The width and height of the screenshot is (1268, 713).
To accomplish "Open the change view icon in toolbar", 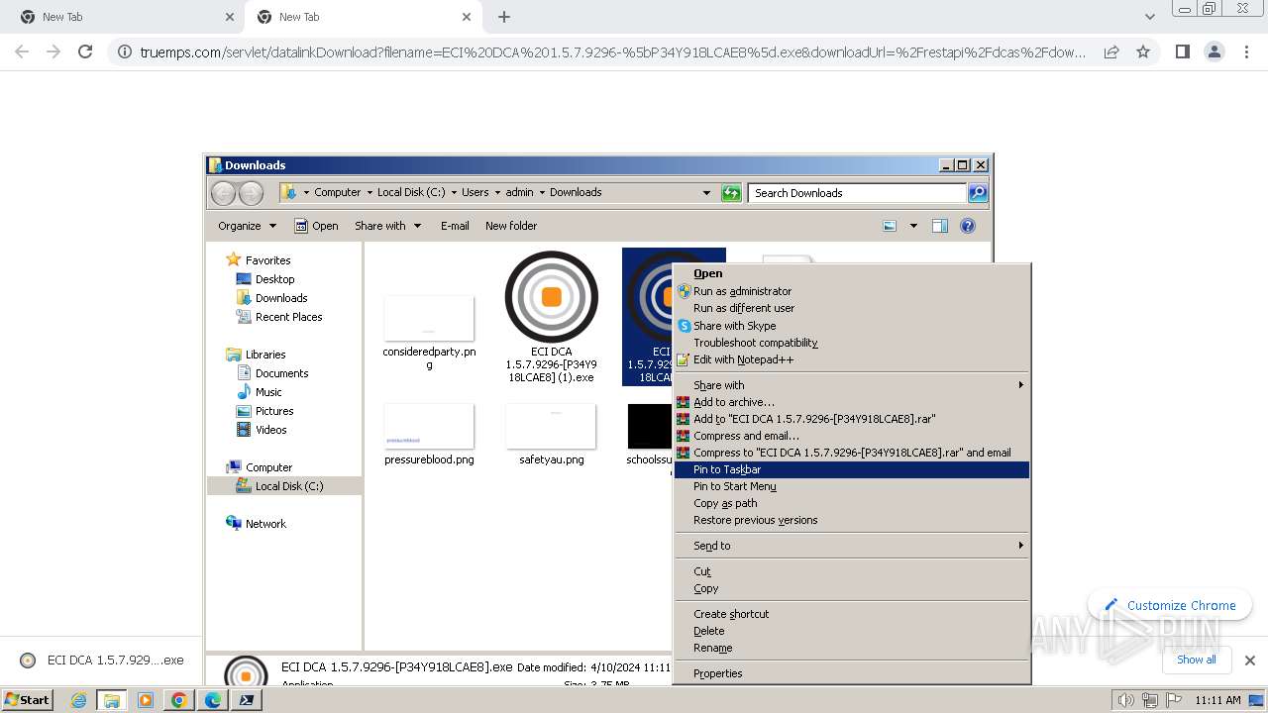I will click(x=890, y=226).
